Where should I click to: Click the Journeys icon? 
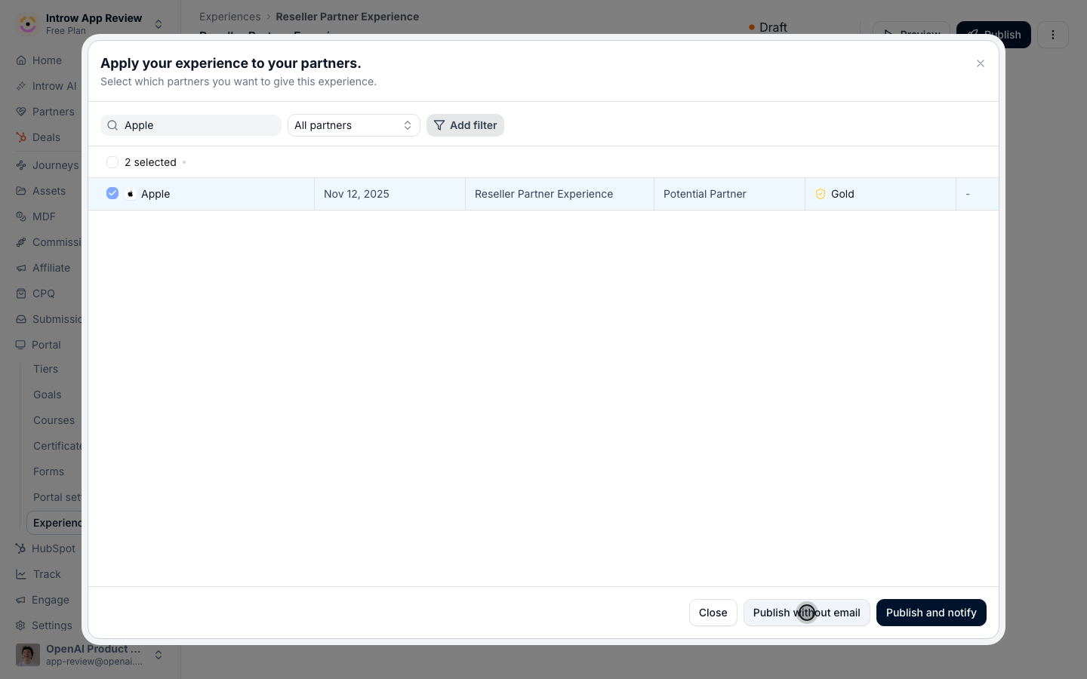21,165
